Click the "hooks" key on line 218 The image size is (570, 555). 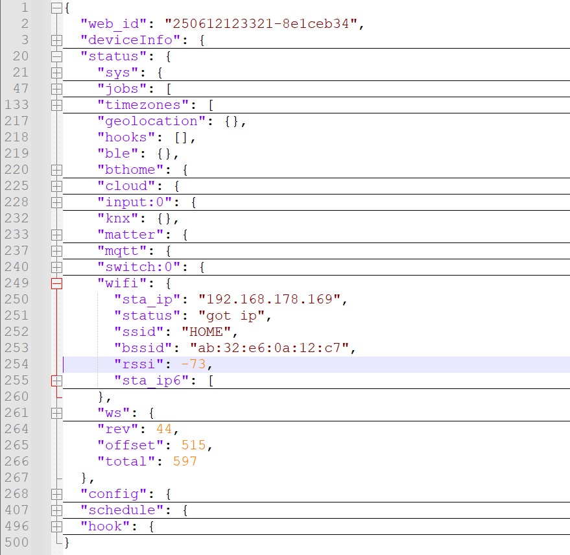[x=126, y=137]
